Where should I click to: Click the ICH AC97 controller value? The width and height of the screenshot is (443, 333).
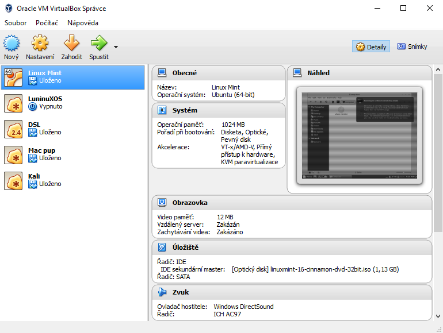[227, 314]
